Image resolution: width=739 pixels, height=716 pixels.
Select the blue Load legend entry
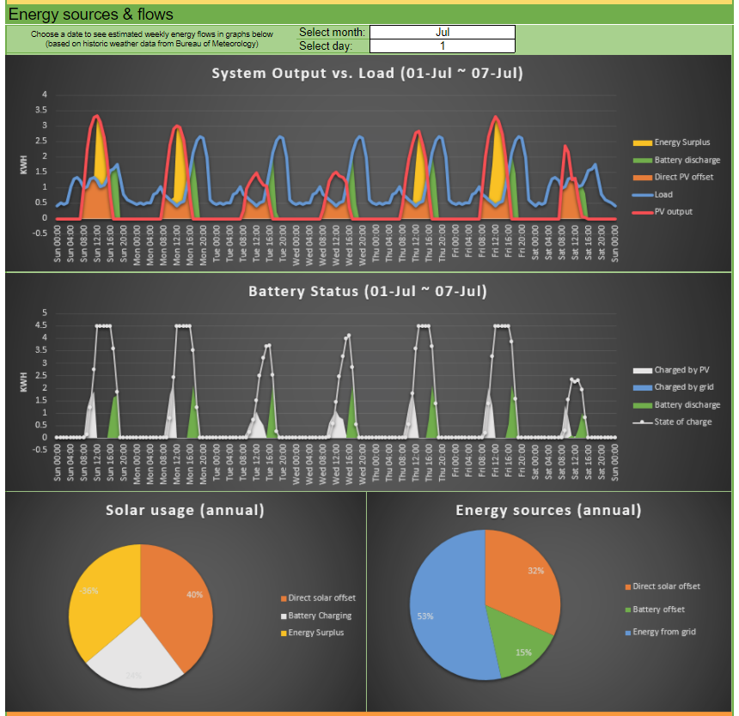point(663,194)
